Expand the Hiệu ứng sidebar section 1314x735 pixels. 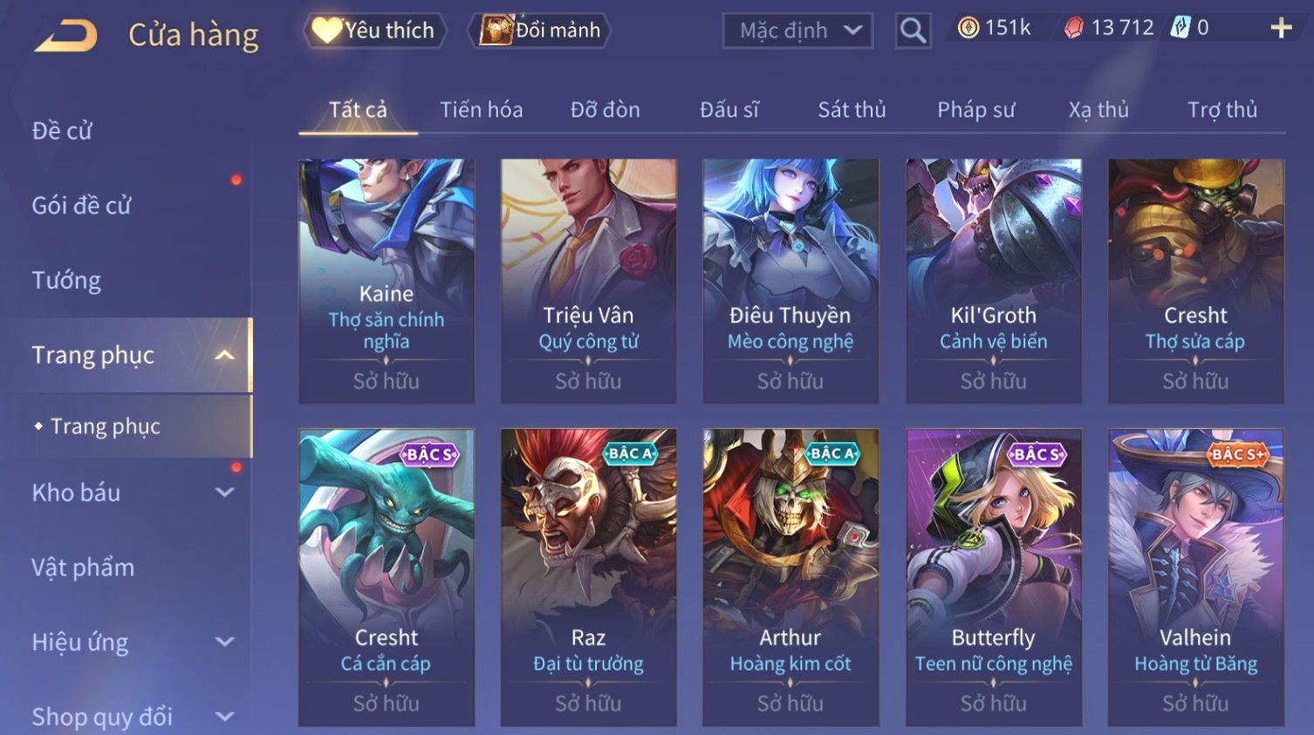[x=224, y=643]
